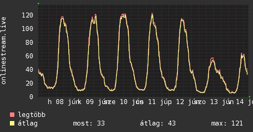253x132 pixels.
Task: Click the 09 date label on x-axis
Action: point(90,102)
